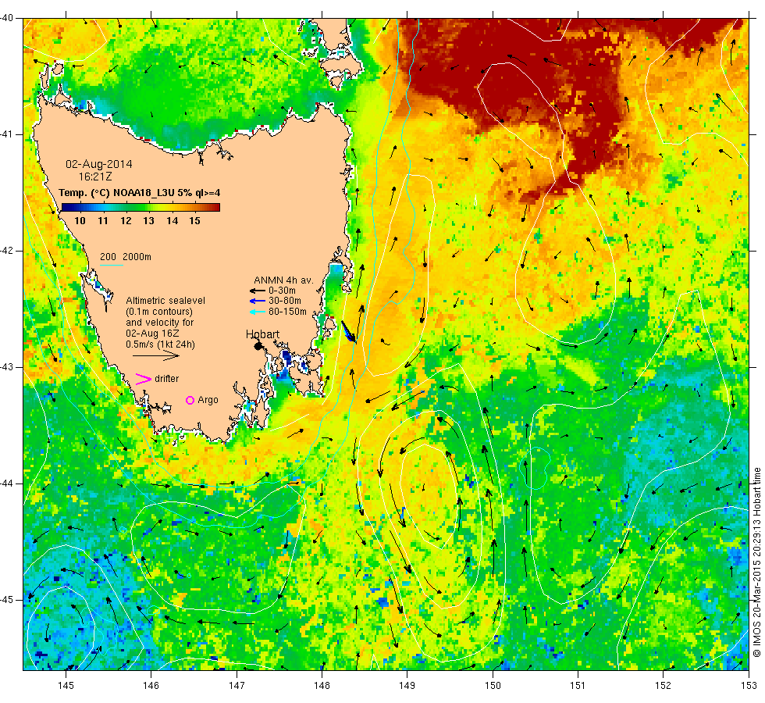The image size is (765, 703).
Task: Click the 'and velocity for' text line
Action: [x=160, y=323]
